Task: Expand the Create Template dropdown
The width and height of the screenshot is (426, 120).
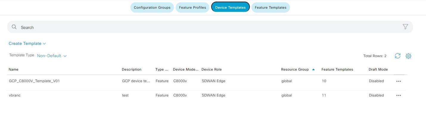Action: (27, 43)
